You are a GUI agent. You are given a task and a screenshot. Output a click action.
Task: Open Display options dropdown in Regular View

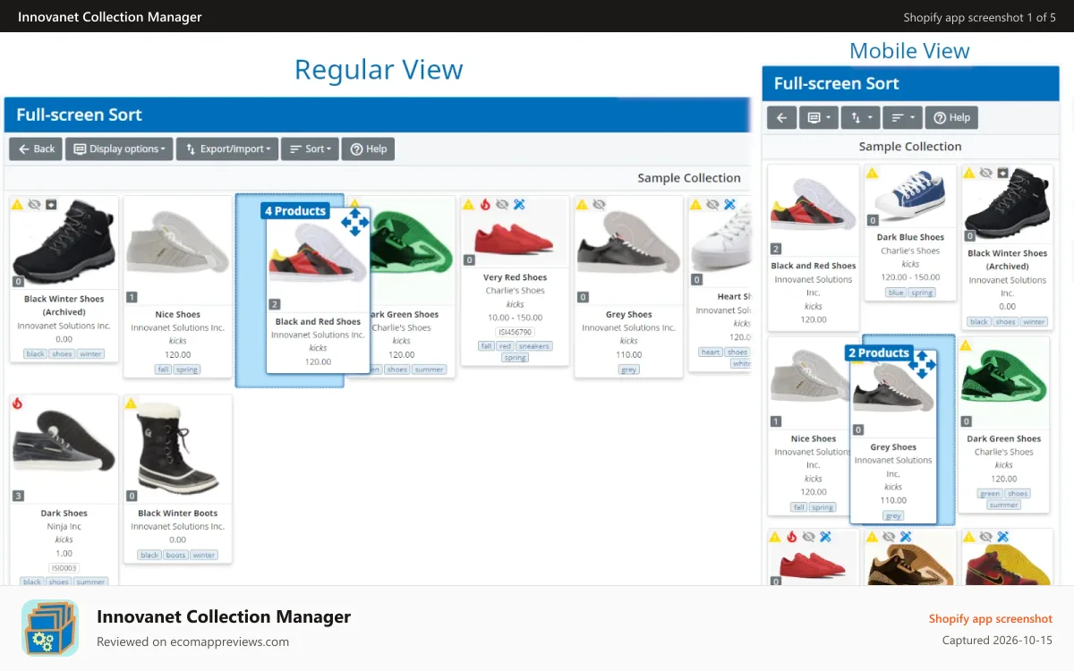coord(120,149)
